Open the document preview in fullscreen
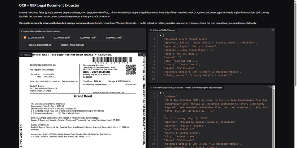This screenshot has width=297, height=148. click(x=140, y=54)
